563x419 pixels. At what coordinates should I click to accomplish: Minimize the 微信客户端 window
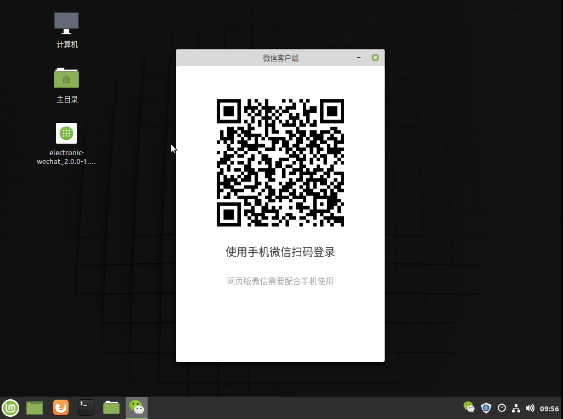tap(359, 58)
